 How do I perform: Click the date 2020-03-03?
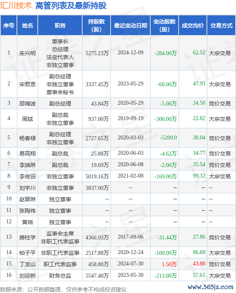click(131, 137)
